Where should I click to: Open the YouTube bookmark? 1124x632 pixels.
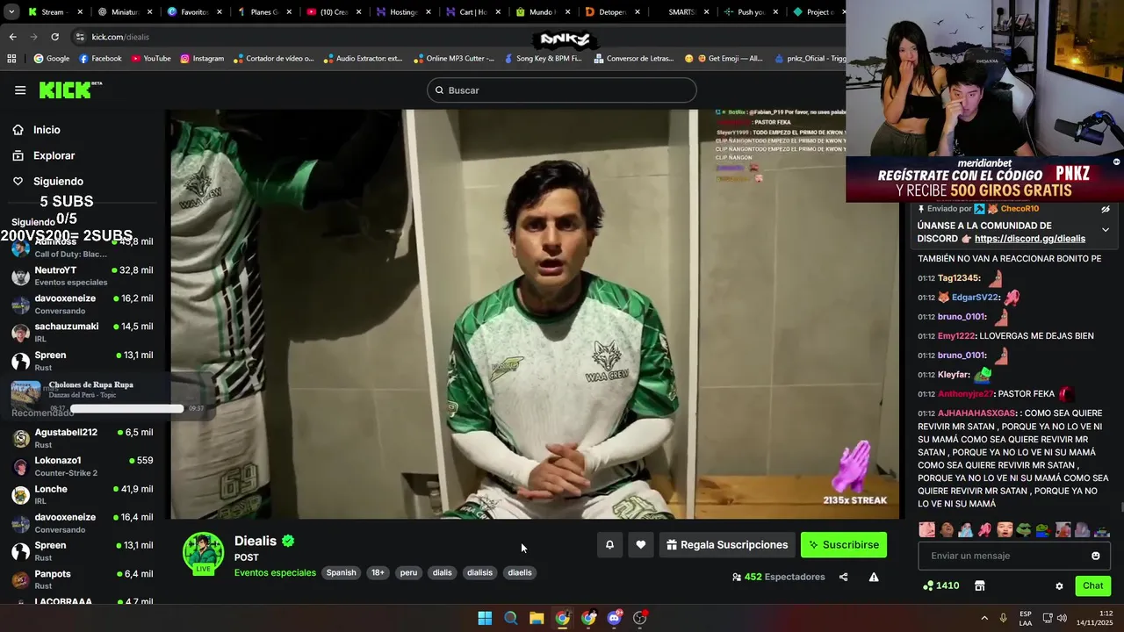151,59
